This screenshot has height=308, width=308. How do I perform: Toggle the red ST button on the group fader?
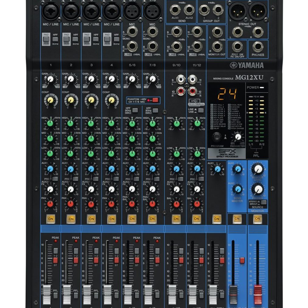242,261
